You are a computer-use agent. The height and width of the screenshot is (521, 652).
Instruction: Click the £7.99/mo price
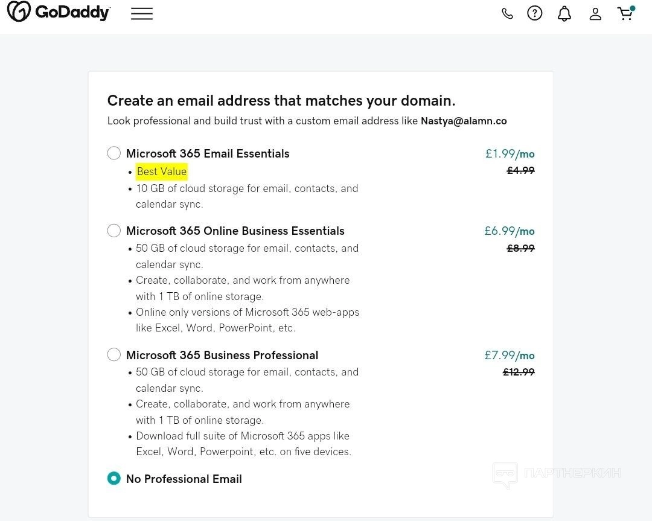[x=510, y=356]
